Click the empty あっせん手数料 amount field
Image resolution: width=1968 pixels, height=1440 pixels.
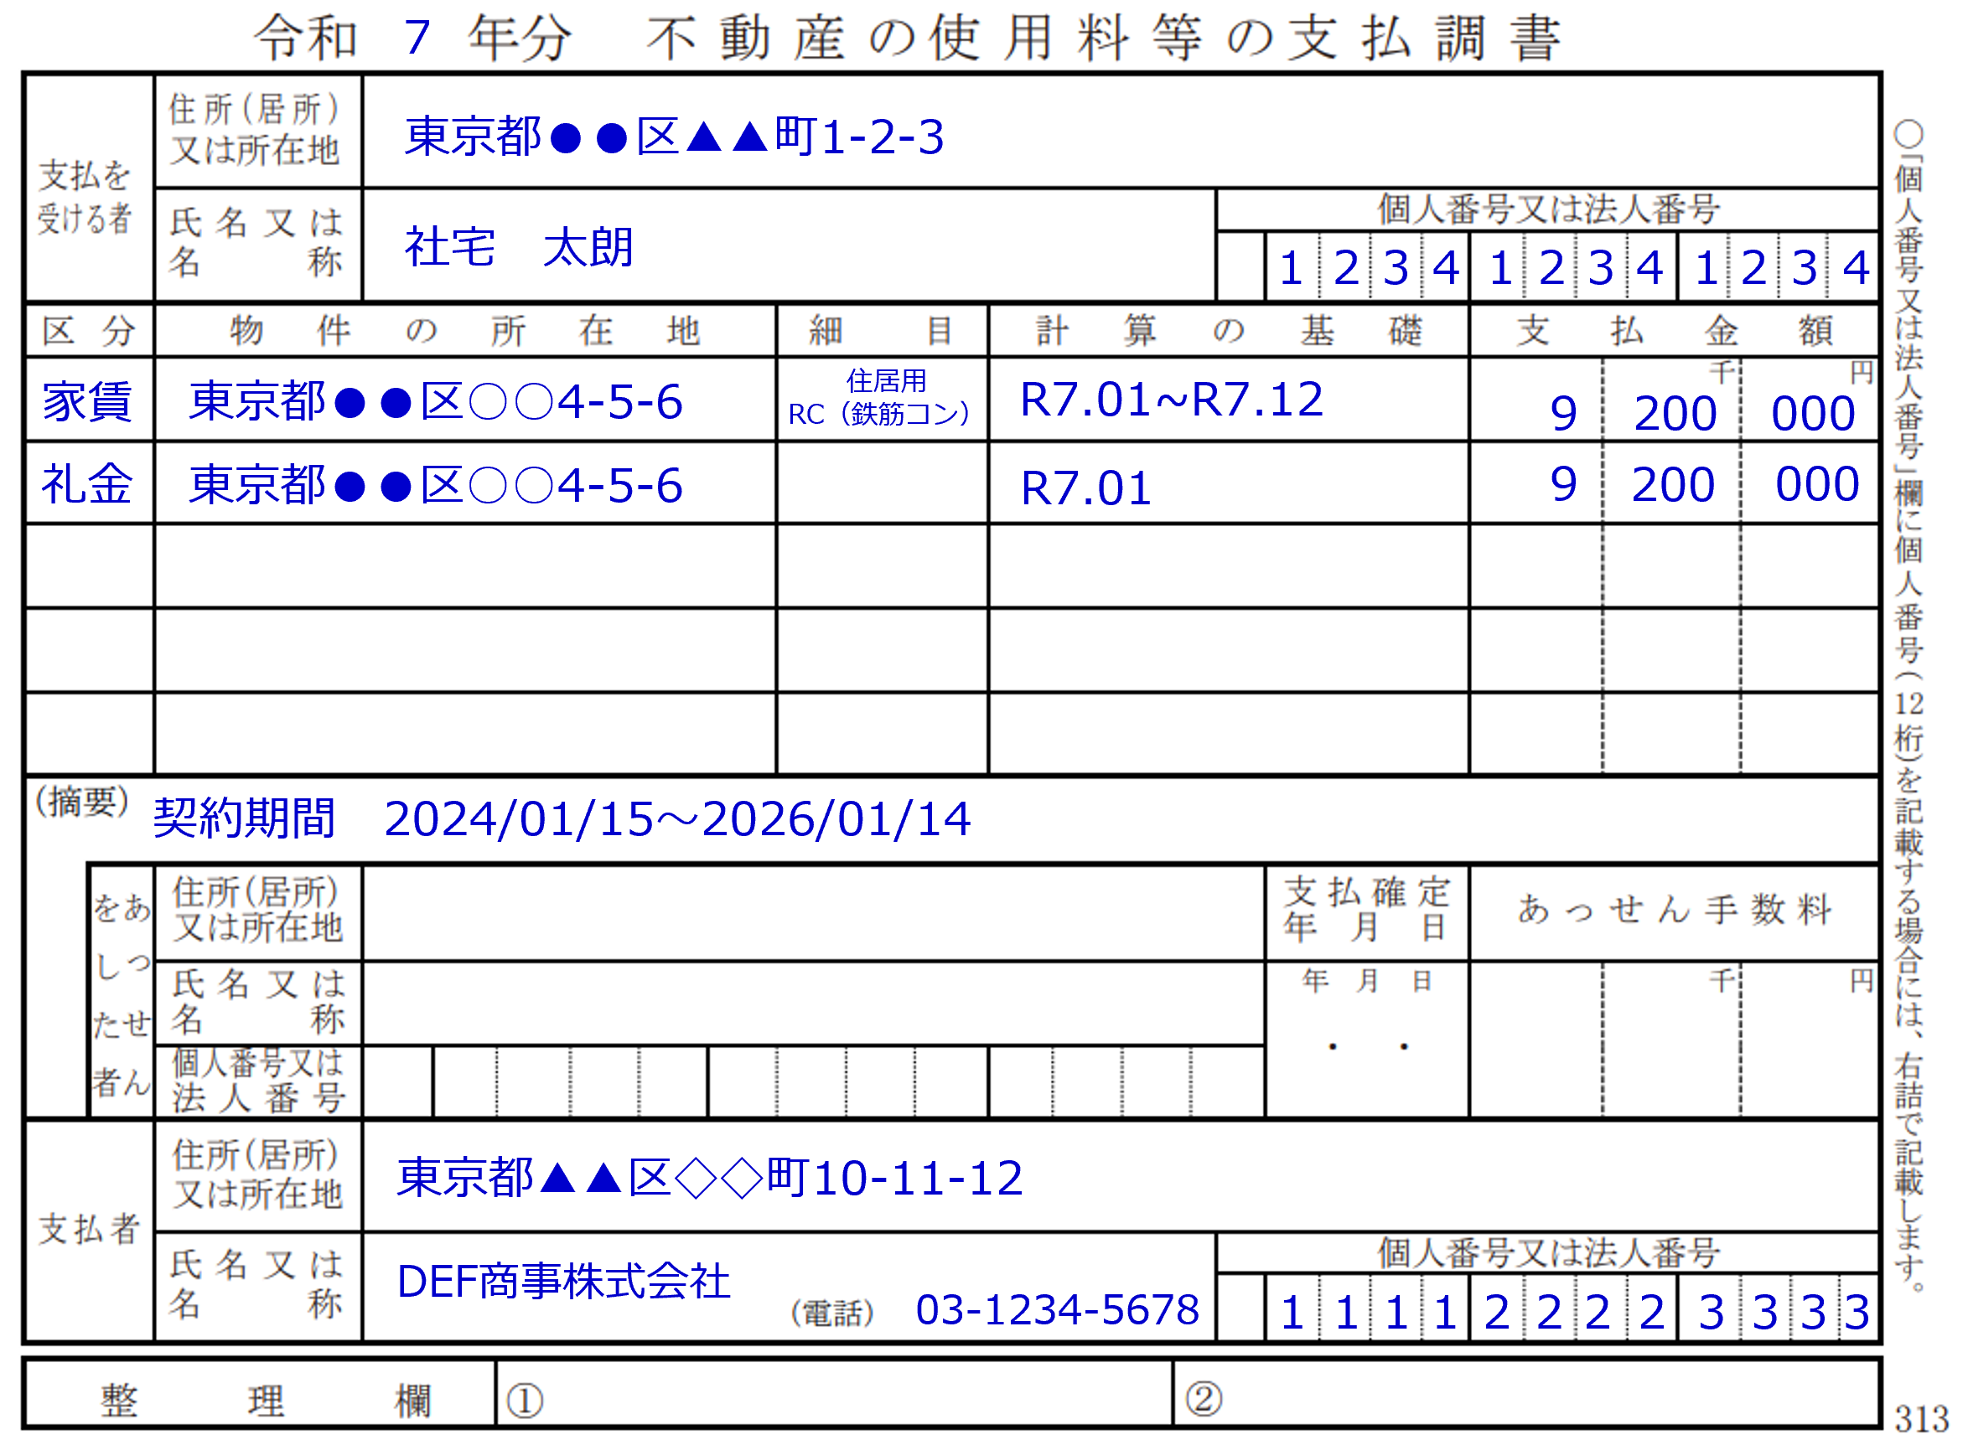point(1673,1040)
